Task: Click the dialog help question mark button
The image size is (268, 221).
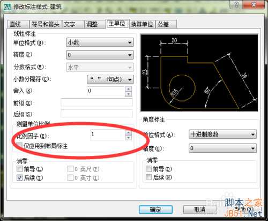Action: click(x=236, y=5)
